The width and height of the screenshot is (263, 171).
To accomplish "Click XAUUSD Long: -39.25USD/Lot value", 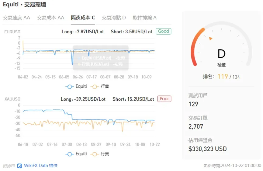I will 83,99.
